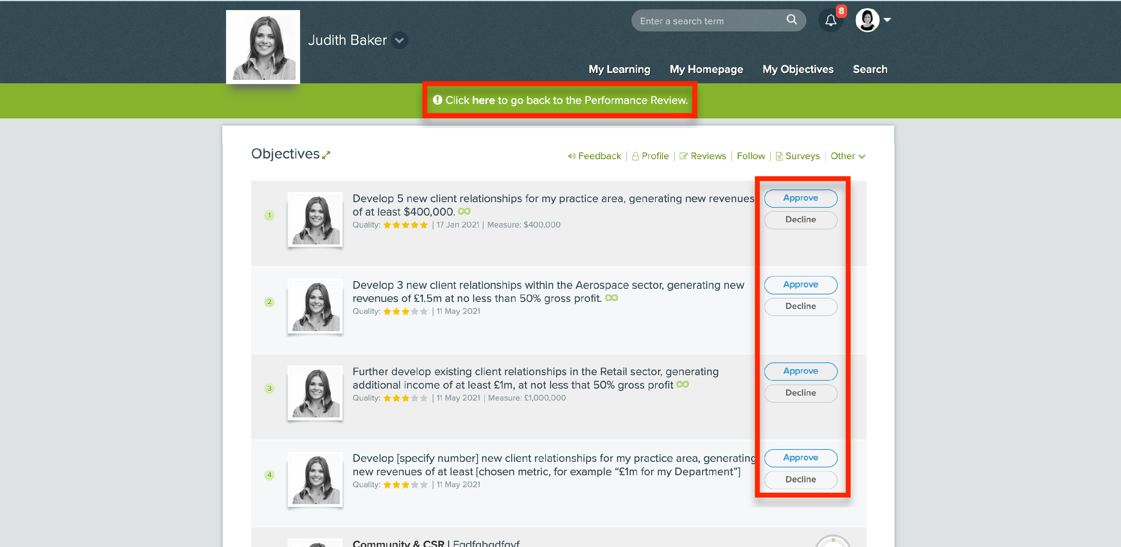
Task: Click the Follow link
Action: point(751,156)
